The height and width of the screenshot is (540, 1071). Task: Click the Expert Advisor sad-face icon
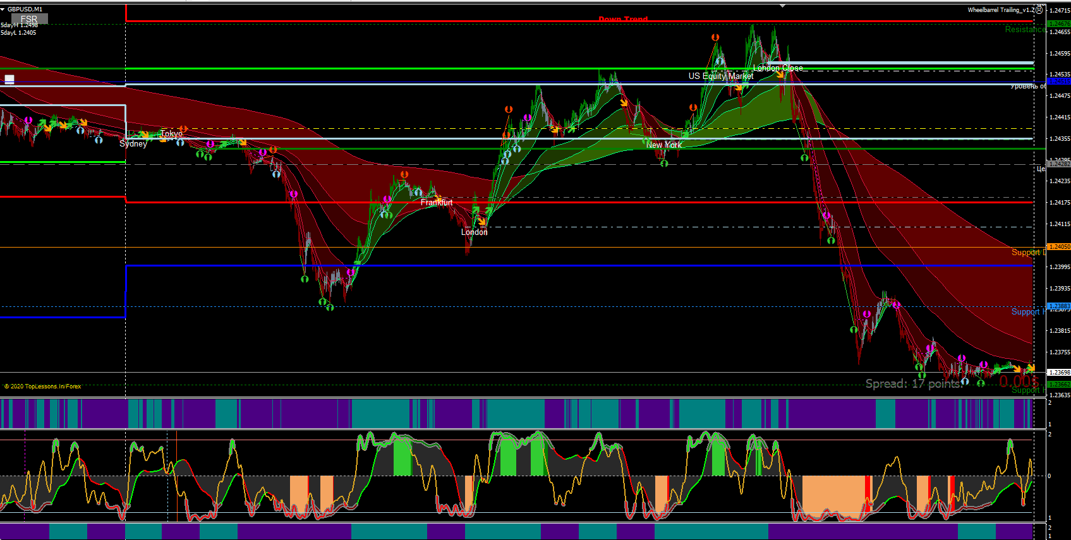(x=1039, y=9)
